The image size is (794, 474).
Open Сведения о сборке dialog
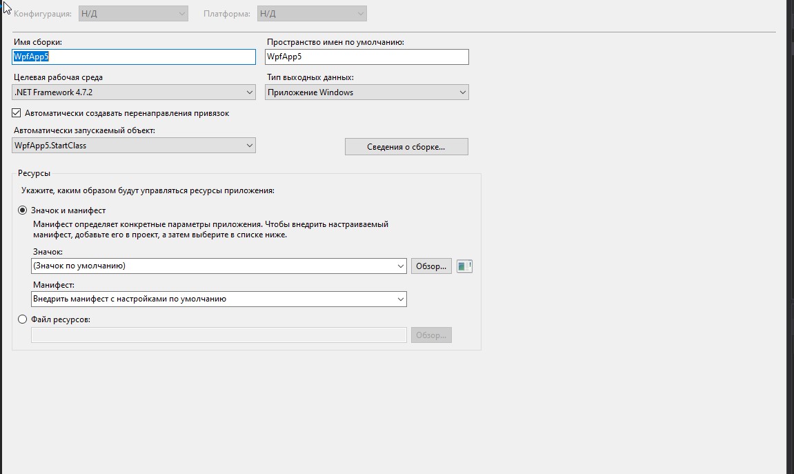406,147
